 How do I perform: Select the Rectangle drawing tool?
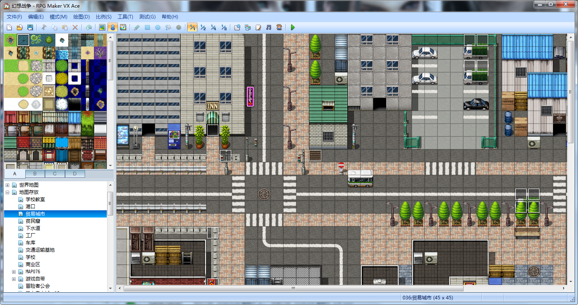[147, 27]
